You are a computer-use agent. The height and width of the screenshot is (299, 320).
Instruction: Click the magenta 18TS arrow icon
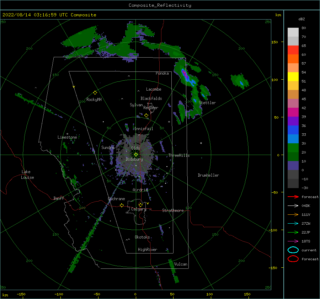click(293, 241)
